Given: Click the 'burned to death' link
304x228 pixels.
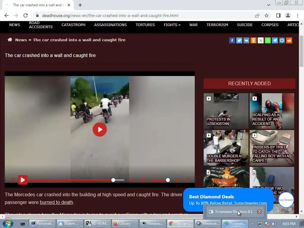Looking at the screenshot, I should coord(56,202).
